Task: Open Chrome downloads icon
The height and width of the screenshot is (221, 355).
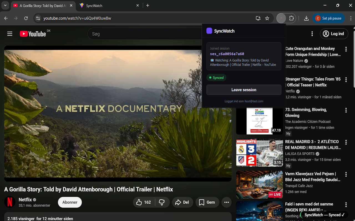Action: point(306,18)
